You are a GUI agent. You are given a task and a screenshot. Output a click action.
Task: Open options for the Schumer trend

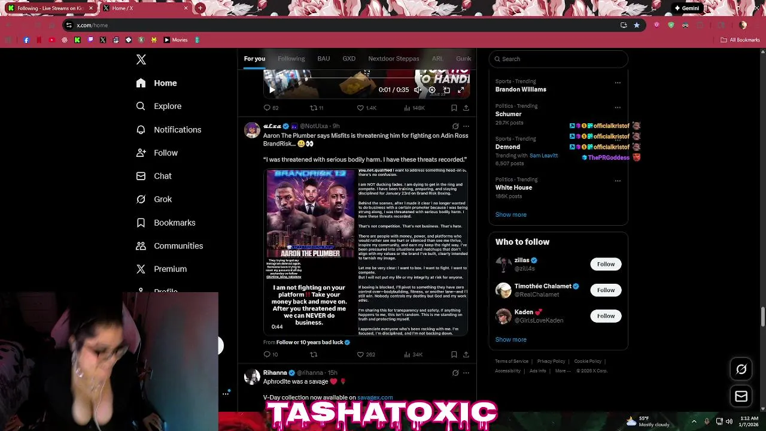click(x=618, y=108)
